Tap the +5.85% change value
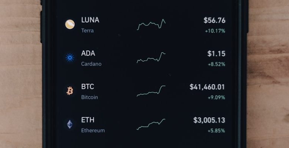 point(216,131)
